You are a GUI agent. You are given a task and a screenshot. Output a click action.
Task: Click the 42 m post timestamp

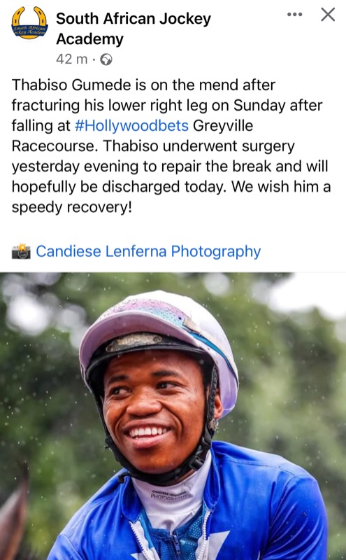[71, 59]
